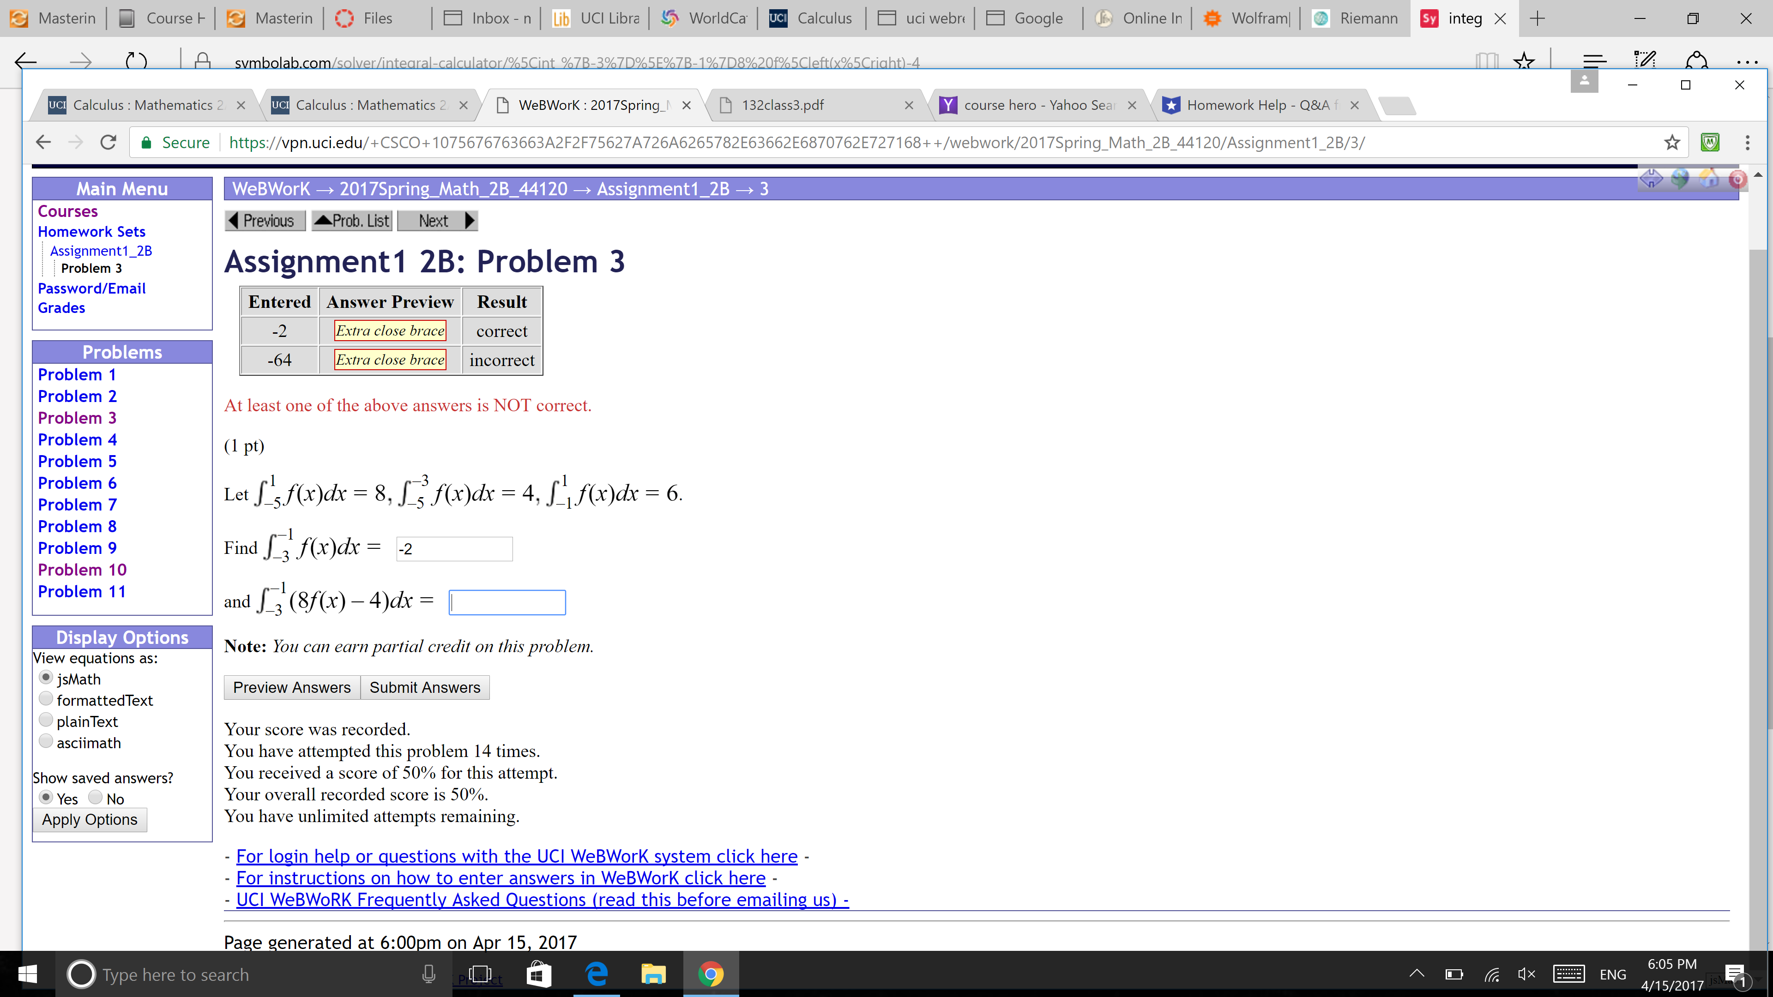Open the browser menu with three dots

[1748, 143]
